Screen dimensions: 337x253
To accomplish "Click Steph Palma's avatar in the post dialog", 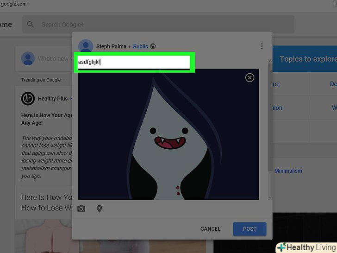I will pos(86,45).
